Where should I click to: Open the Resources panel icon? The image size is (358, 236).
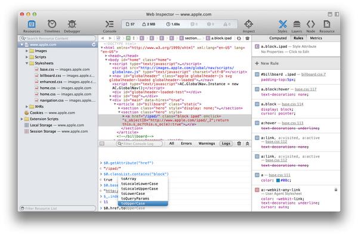(32, 24)
